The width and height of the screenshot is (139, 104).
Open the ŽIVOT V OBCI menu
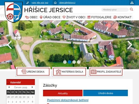[x=74, y=17]
